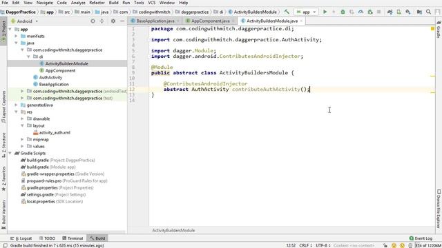This screenshot has height=248, width=442.
Task: Open Layout Captures side tool window
Action: 3,107
